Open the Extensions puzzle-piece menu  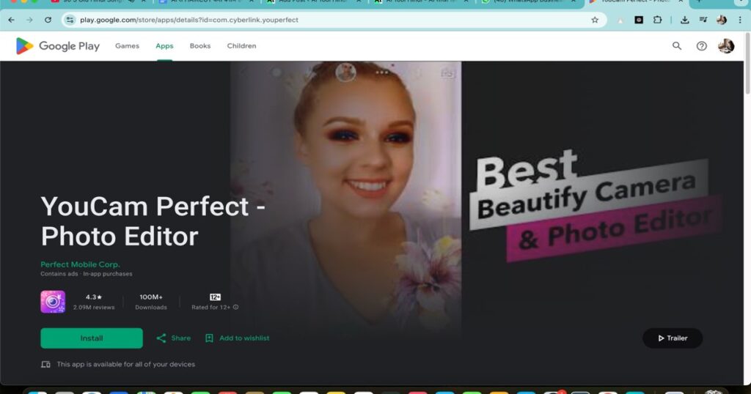658,20
